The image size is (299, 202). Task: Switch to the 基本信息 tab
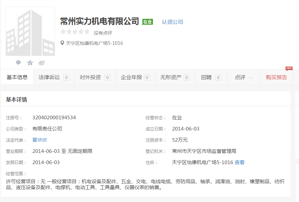coord(17,77)
